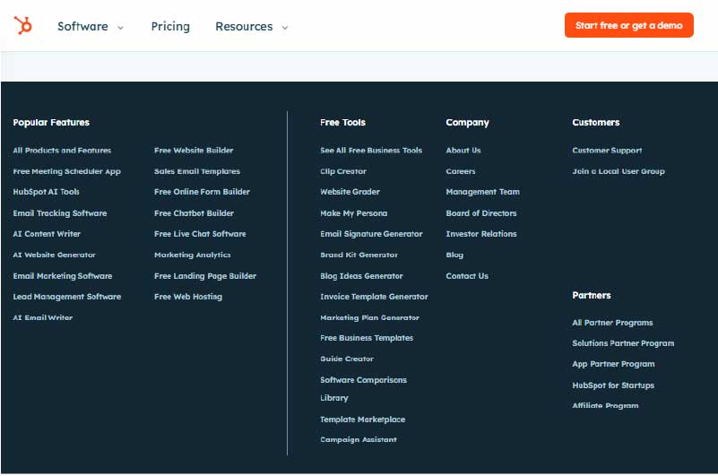Open Guide Creator link
Screen dimensions: 718x476
347,359
